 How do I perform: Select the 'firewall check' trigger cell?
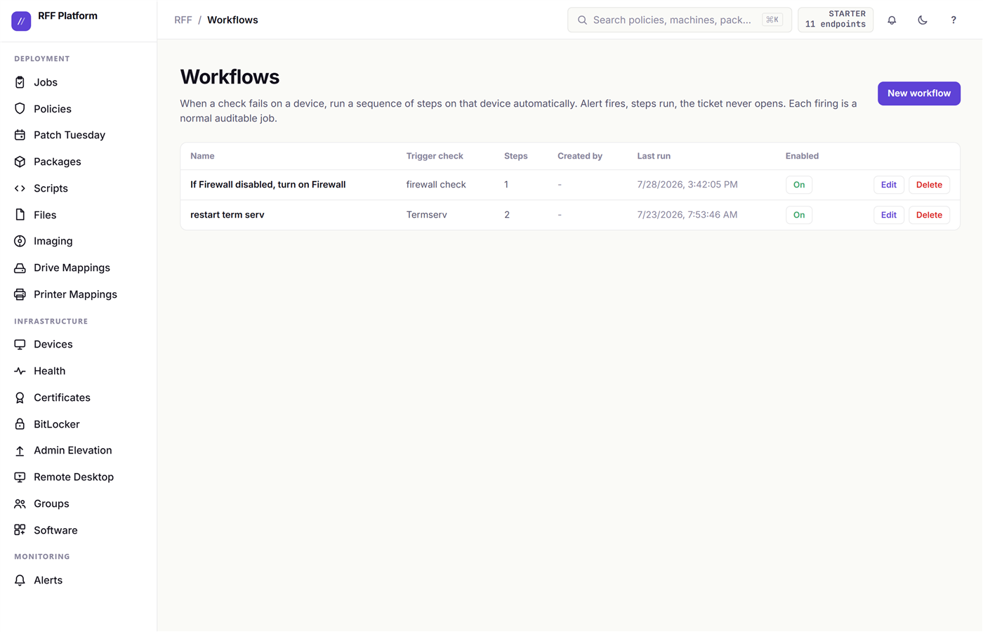coord(436,185)
